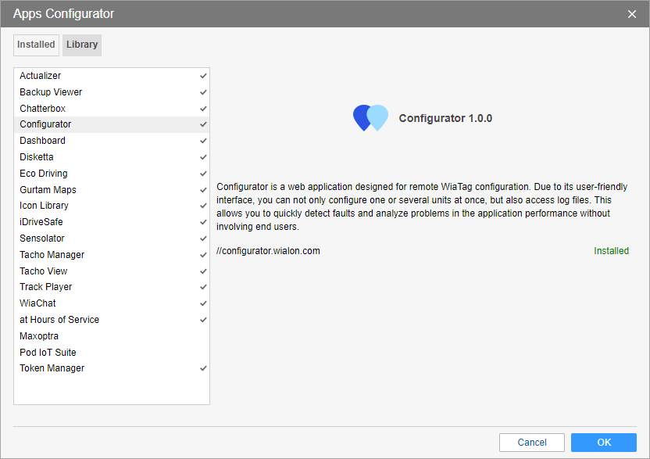The width and height of the screenshot is (650, 459).
Task: Pick iDriveSafe from the apps list
Action: click(x=41, y=222)
